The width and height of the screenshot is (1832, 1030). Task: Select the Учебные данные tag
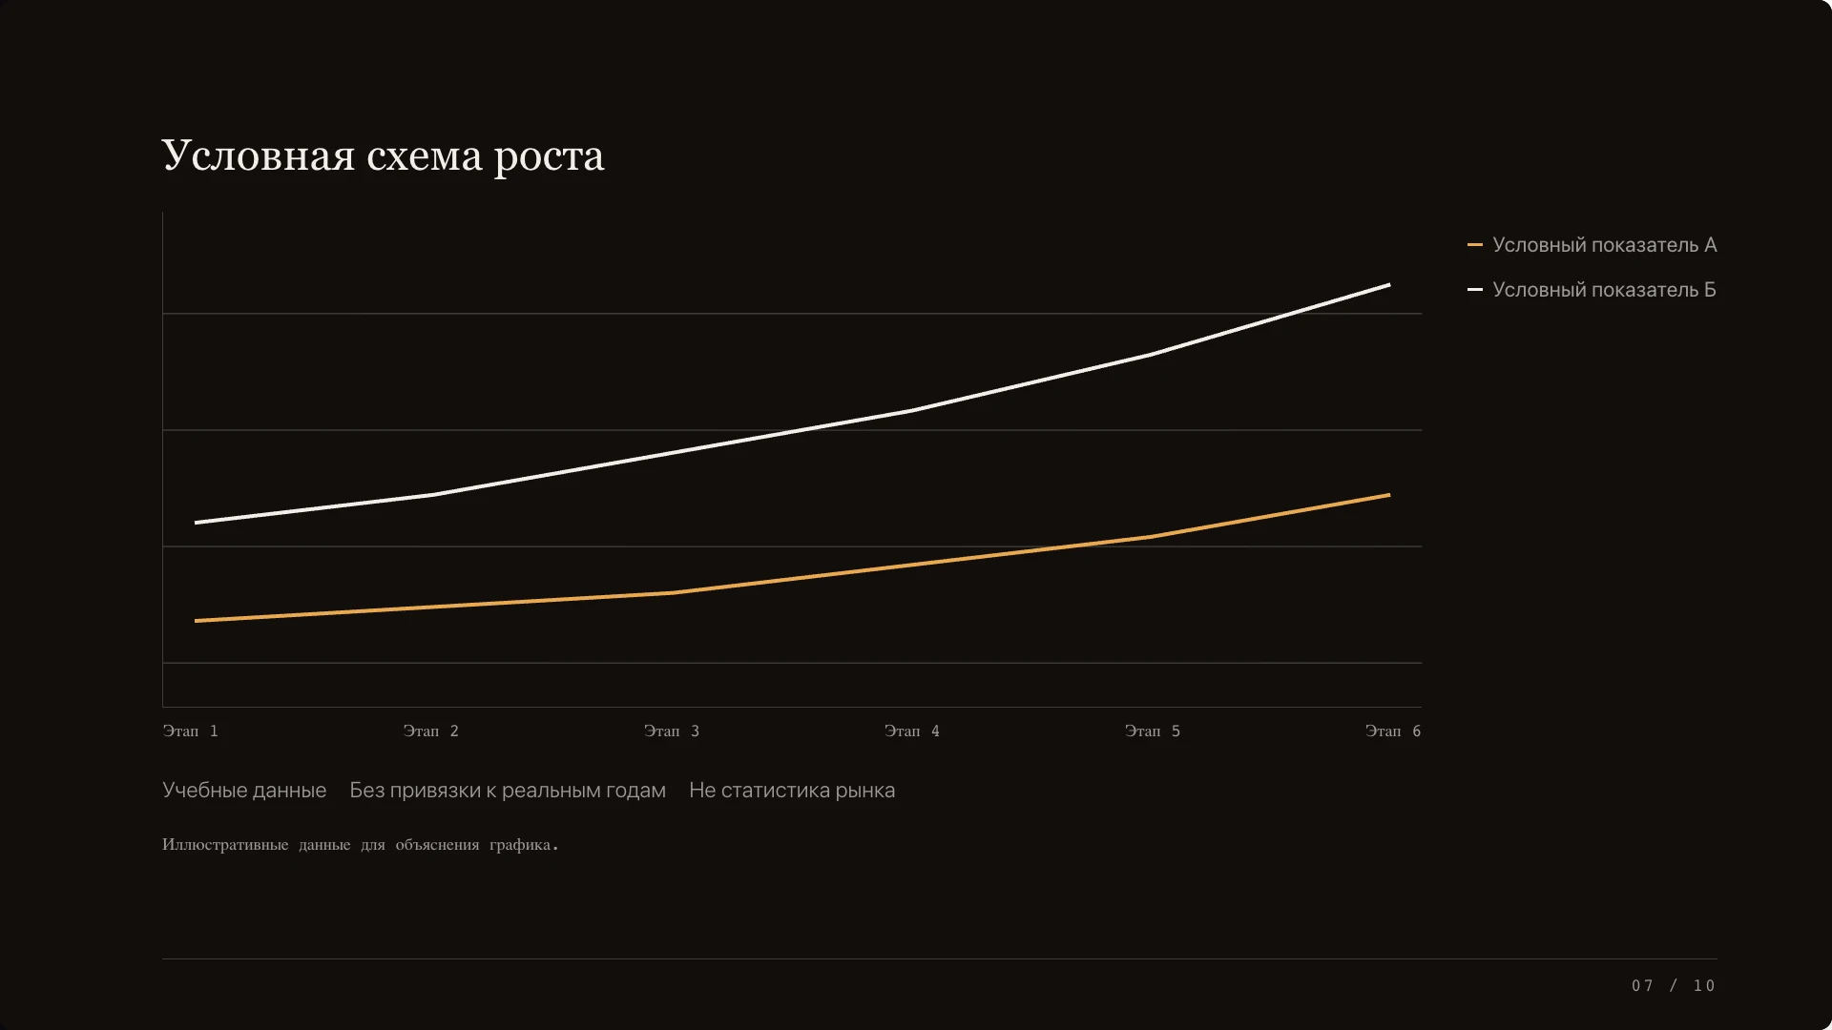(x=244, y=791)
